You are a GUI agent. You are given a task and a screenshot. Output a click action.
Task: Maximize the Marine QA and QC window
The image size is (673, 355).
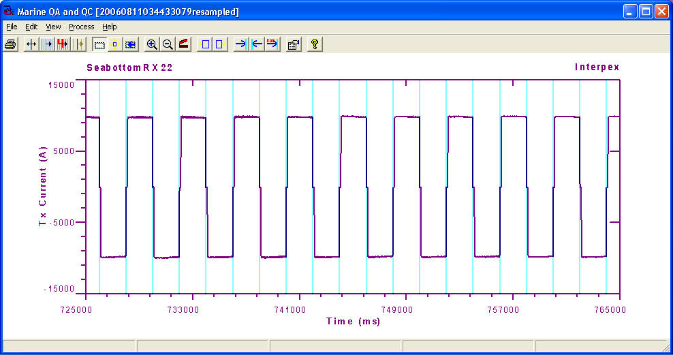click(646, 11)
